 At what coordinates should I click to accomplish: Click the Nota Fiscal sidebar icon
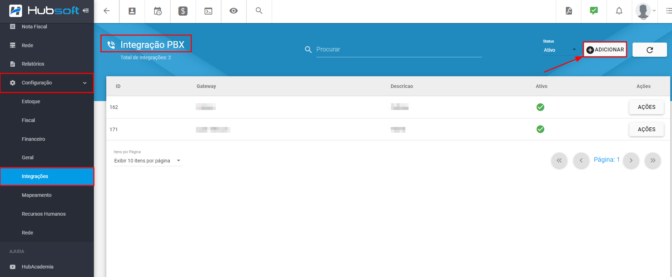tap(13, 27)
